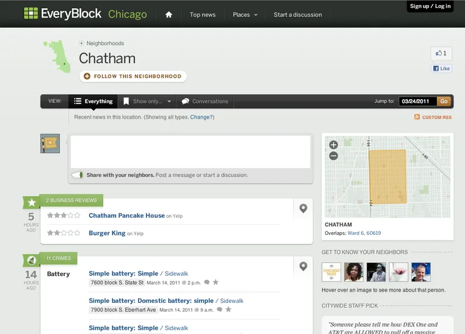
Task: Open the Top news menu item
Action: [x=202, y=14]
